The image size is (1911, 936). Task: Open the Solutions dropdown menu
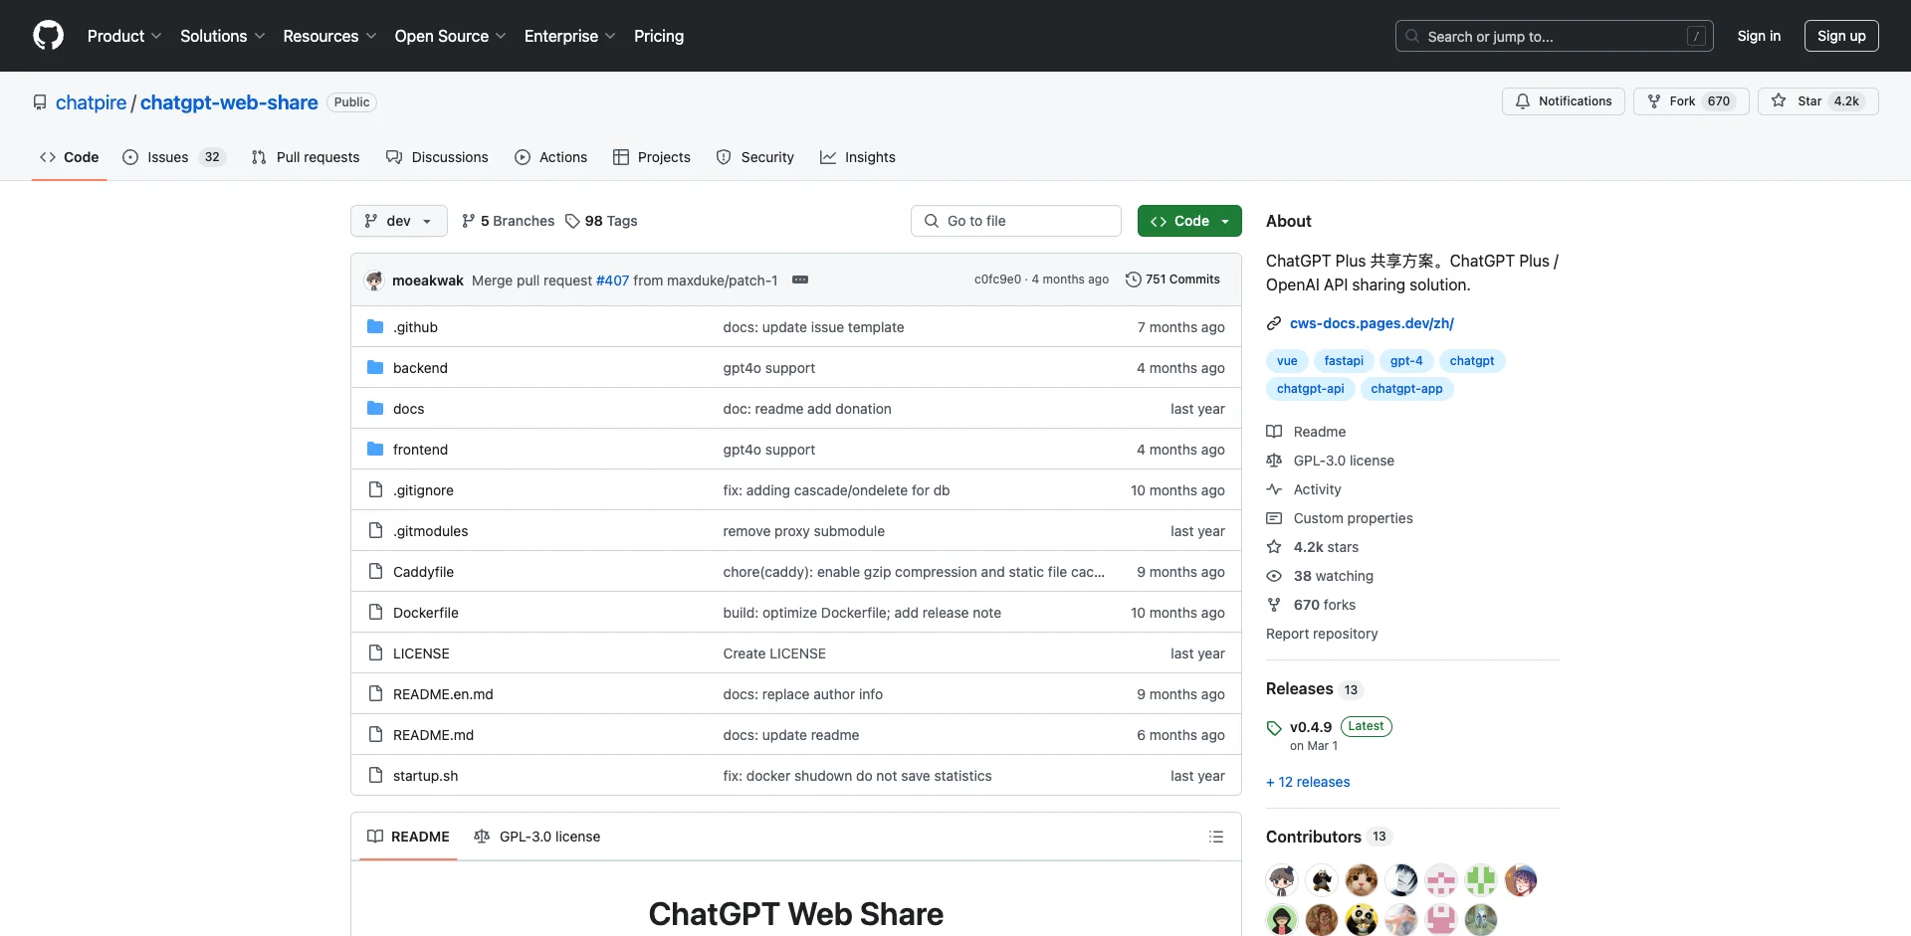pyautogui.click(x=222, y=36)
